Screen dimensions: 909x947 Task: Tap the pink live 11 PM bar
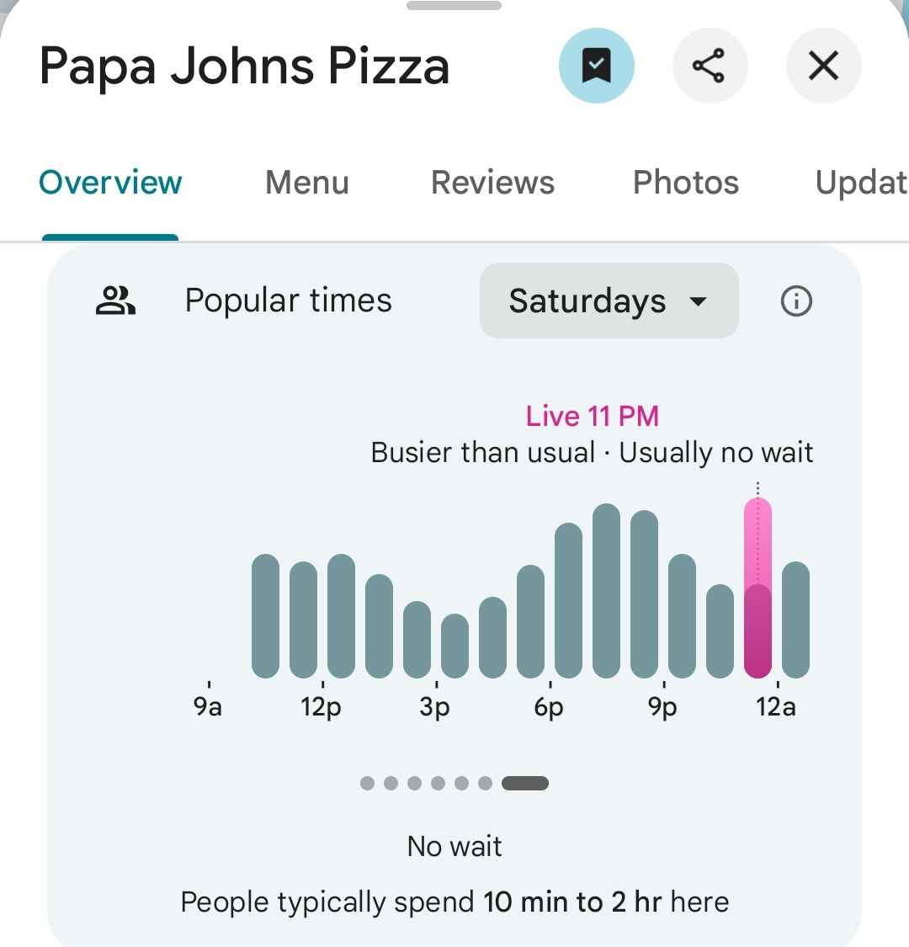pos(757,588)
